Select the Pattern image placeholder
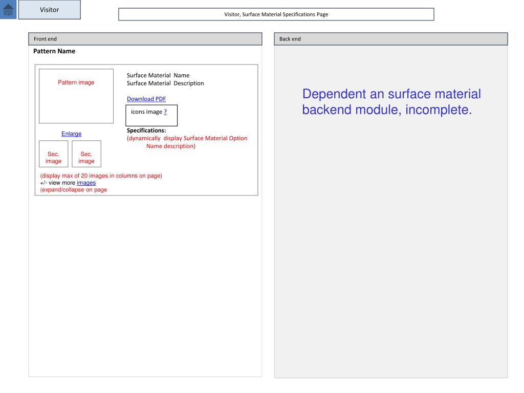 click(x=76, y=96)
